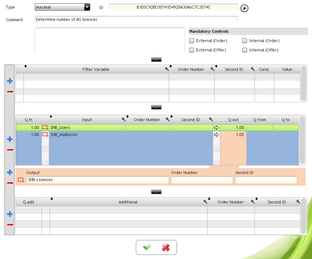Click the filter table's vertical scrollbar
The height and width of the screenshot is (259, 312).
[303, 83]
